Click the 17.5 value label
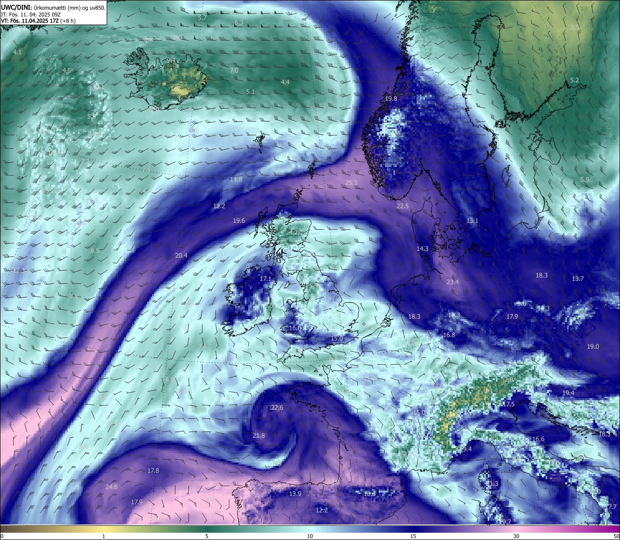620x540 pixels. [x=509, y=404]
